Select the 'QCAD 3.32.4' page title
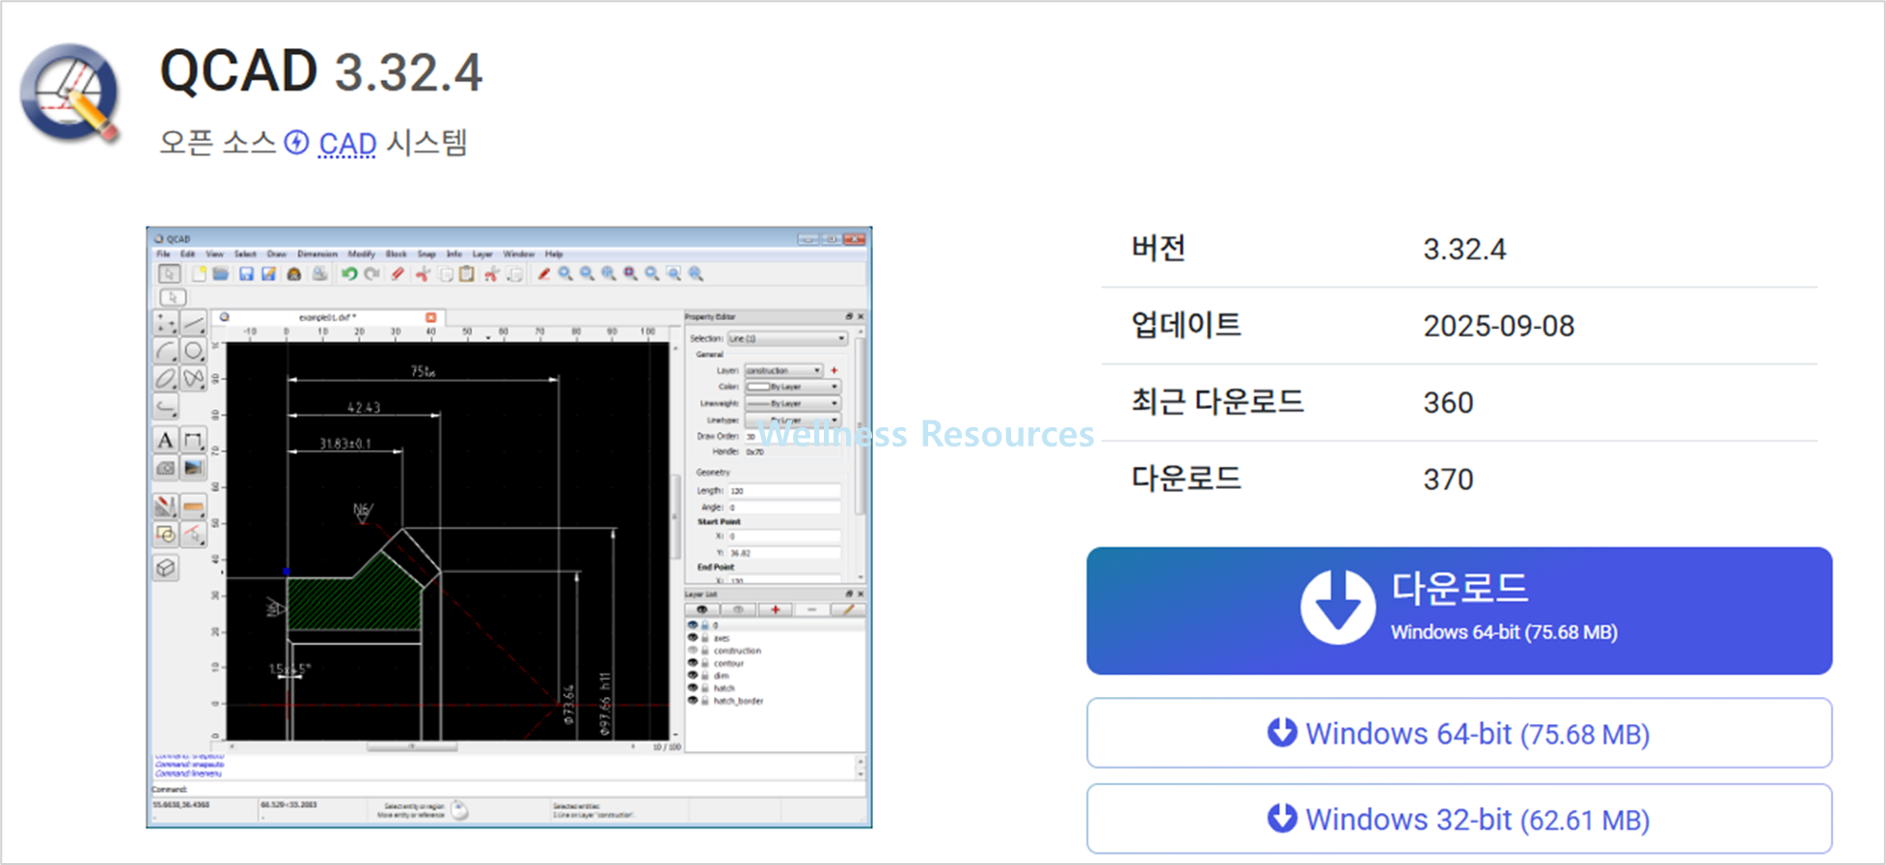Viewport: 1886px width, 865px height. [321, 71]
